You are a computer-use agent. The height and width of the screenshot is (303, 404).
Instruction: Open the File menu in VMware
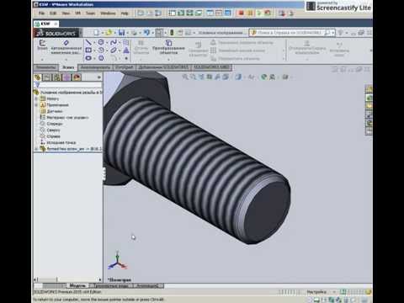[x=41, y=13]
